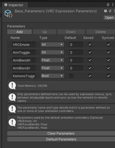Toggle Saved for ArmBlendH
The width and height of the screenshot is (115, 148).
click(90, 60)
